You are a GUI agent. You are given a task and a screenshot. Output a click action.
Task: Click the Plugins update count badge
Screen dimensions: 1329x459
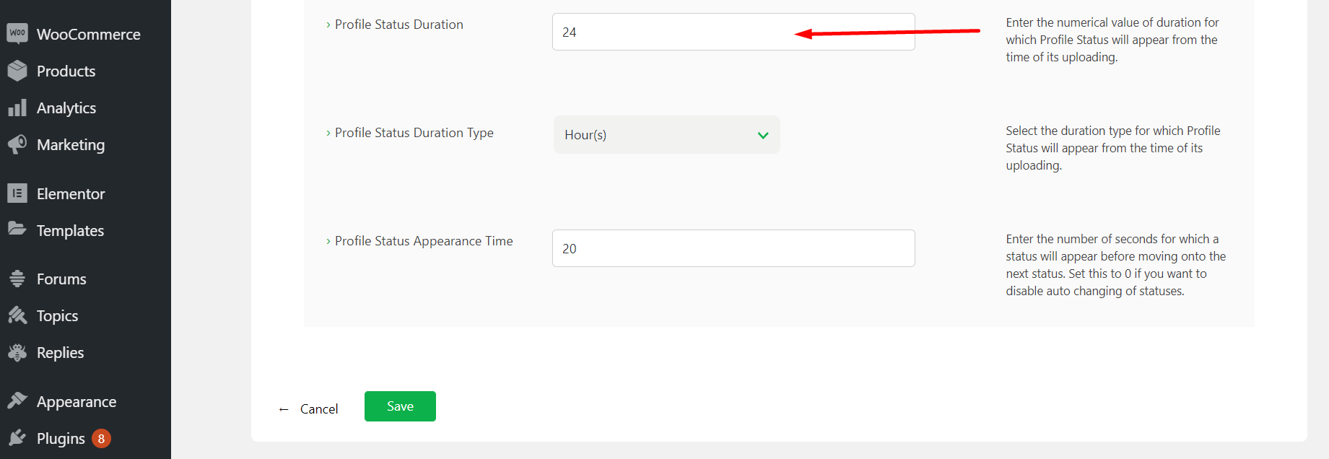pos(101,438)
